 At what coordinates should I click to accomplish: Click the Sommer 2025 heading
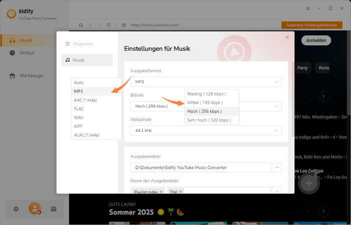coord(131,212)
